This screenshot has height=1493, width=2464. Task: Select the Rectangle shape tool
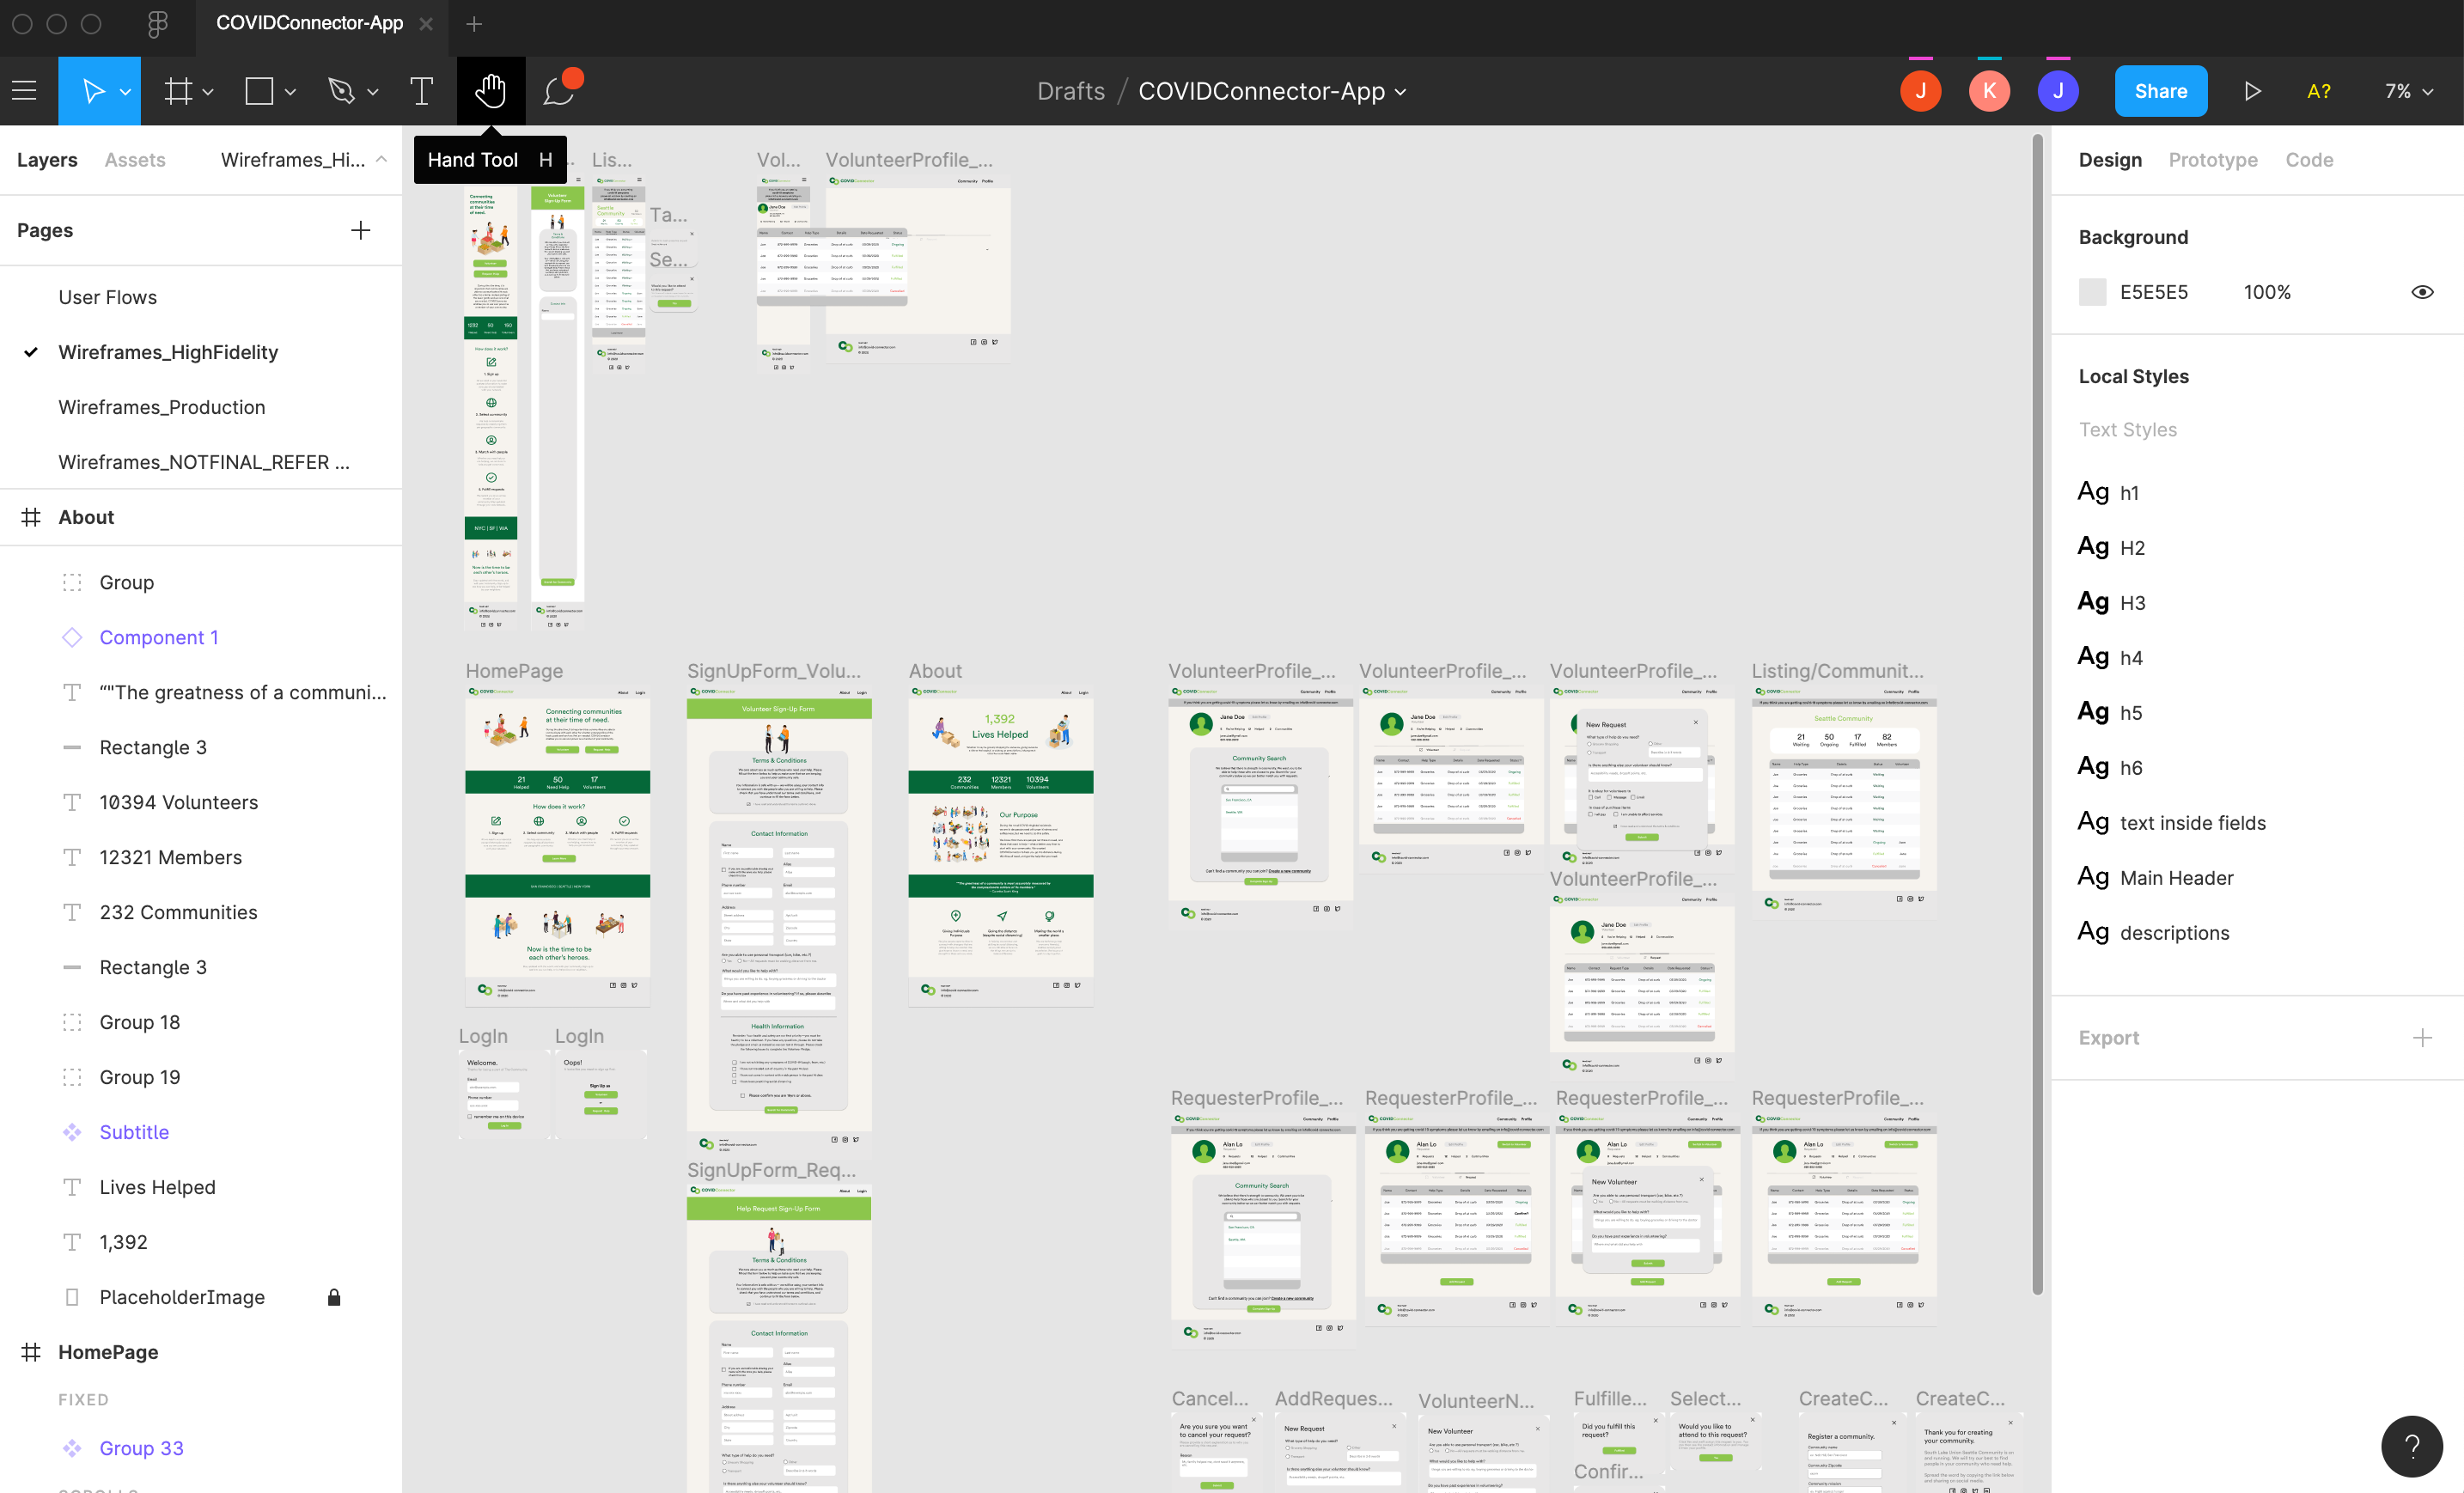pyautogui.click(x=259, y=91)
